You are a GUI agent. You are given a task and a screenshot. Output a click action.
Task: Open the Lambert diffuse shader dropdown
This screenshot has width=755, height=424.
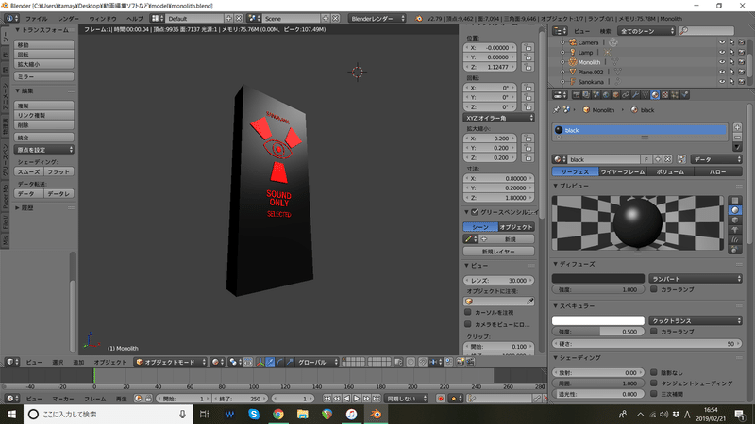click(696, 279)
